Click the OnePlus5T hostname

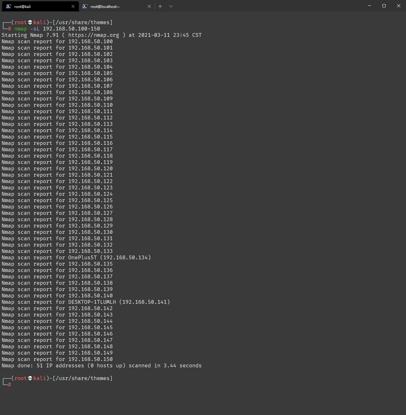[x=83, y=257]
